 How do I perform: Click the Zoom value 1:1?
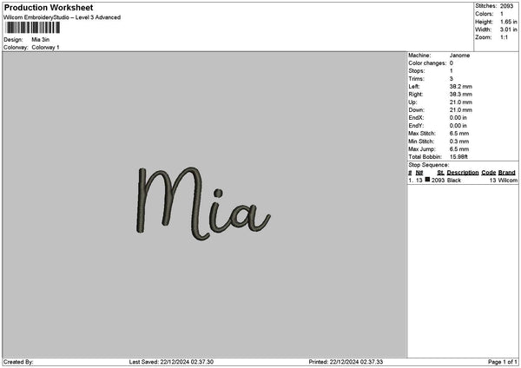pyautogui.click(x=504, y=37)
